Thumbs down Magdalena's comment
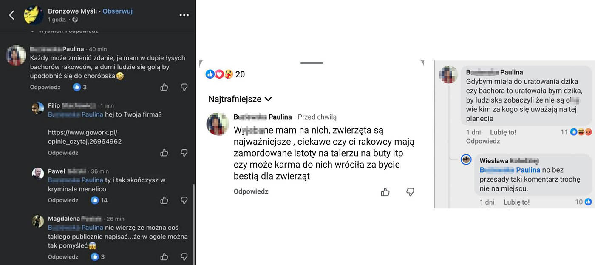595x265 pixels. point(184,256)
